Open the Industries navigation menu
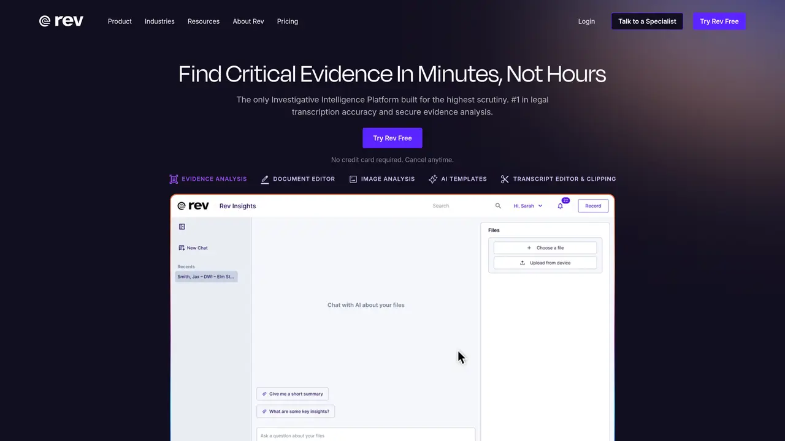The image size is (785, 441). pos(159,21)
